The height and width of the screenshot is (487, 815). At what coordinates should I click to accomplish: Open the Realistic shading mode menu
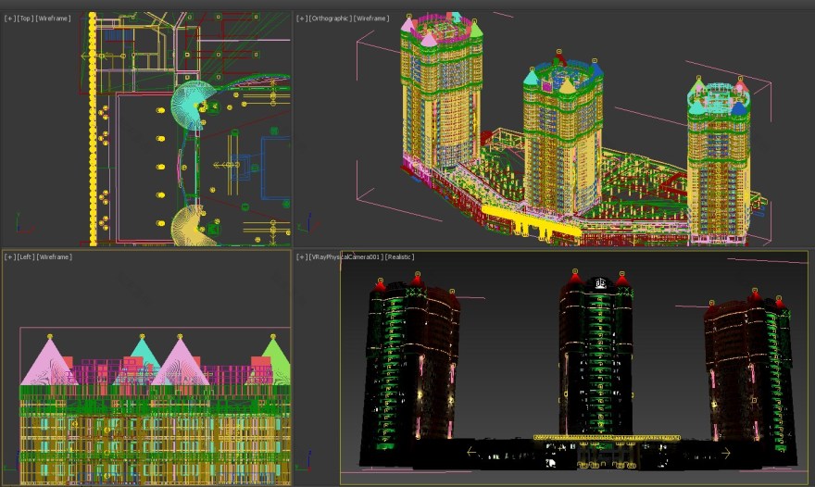[399, 256]
